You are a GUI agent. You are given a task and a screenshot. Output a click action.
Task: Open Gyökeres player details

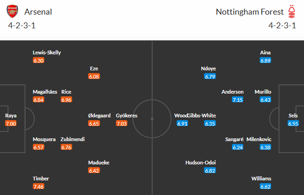126,116
